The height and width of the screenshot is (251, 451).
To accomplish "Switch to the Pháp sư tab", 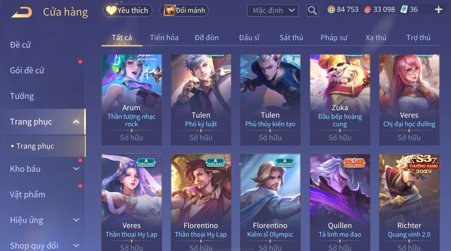I will (334, 38).
